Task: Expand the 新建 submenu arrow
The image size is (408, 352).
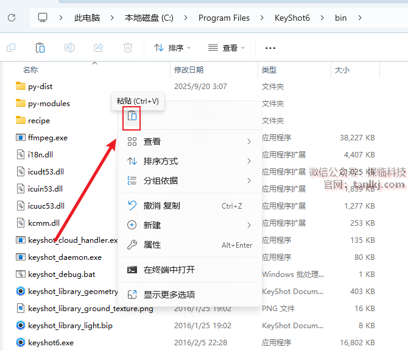Action: [249, 225]
